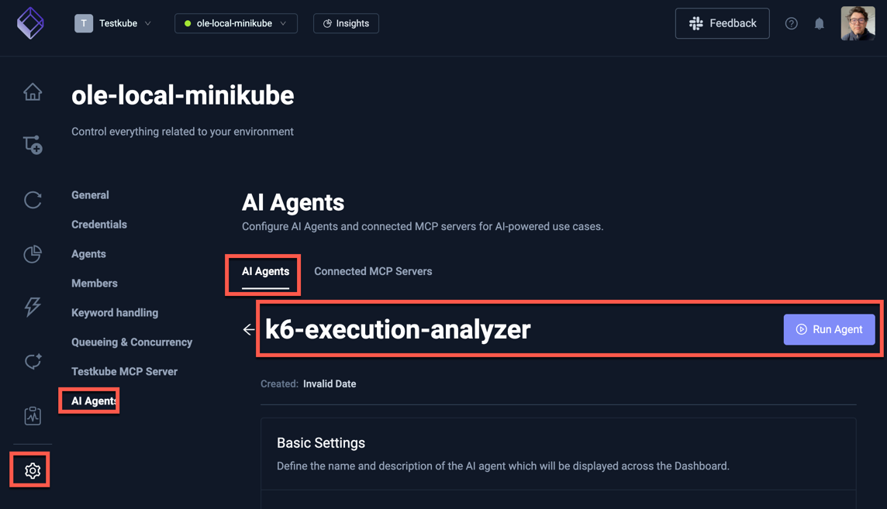Open the sync/webhooks icon in the sidebar
The image size is (887, 509).
[x=32, y=361]
